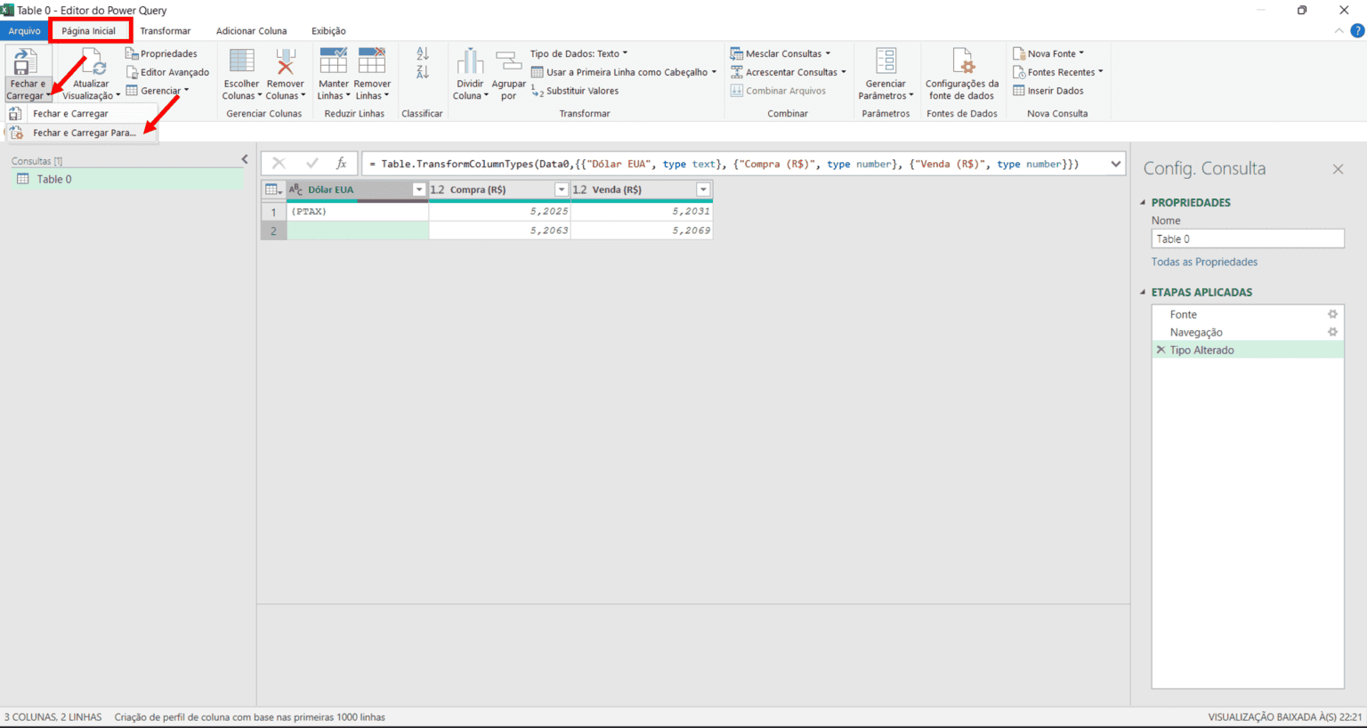The height and width of the screenshot is (728, 1367).
Task: Click the Nome field showing Table 0
Action: [x=1247, y=239]
